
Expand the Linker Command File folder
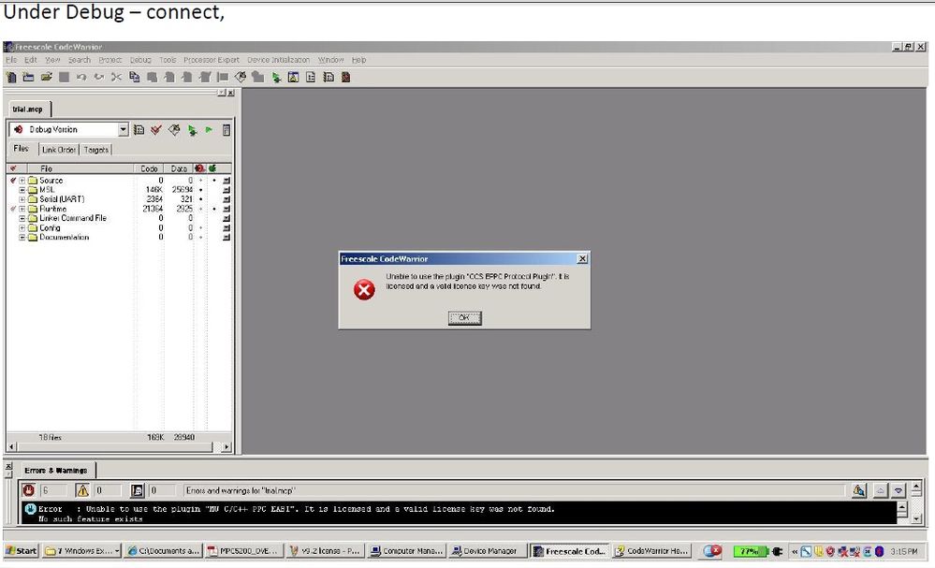pos(22,218)
